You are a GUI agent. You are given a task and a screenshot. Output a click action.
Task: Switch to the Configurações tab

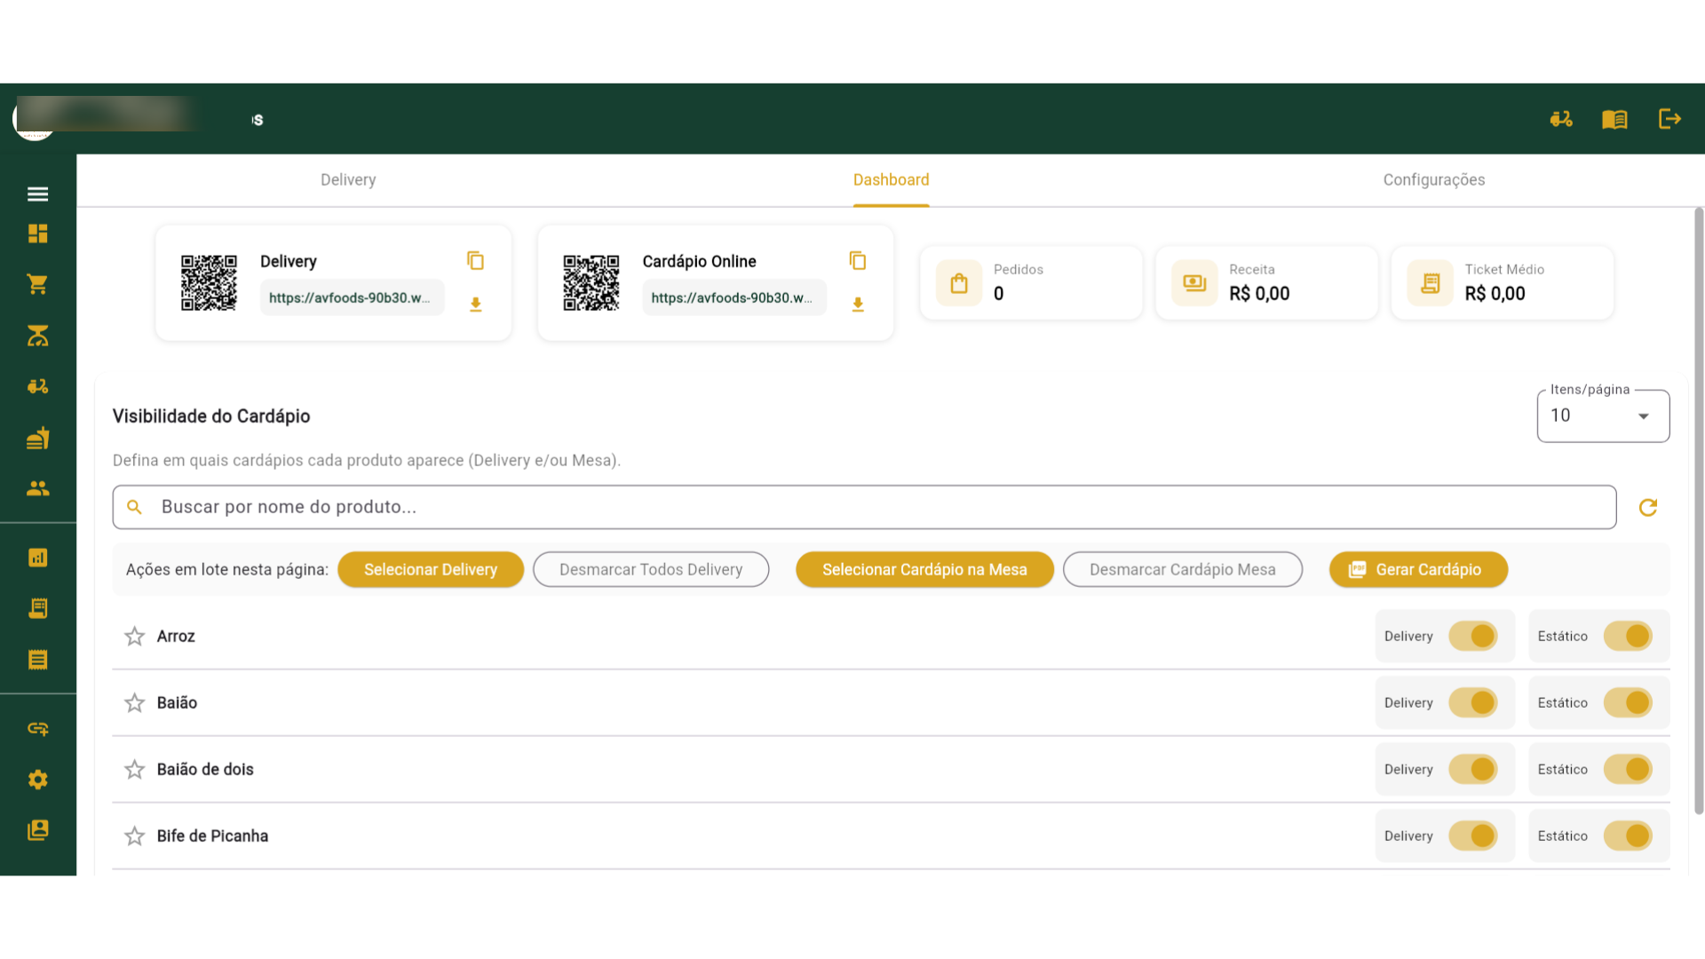tap(1433, 179)
